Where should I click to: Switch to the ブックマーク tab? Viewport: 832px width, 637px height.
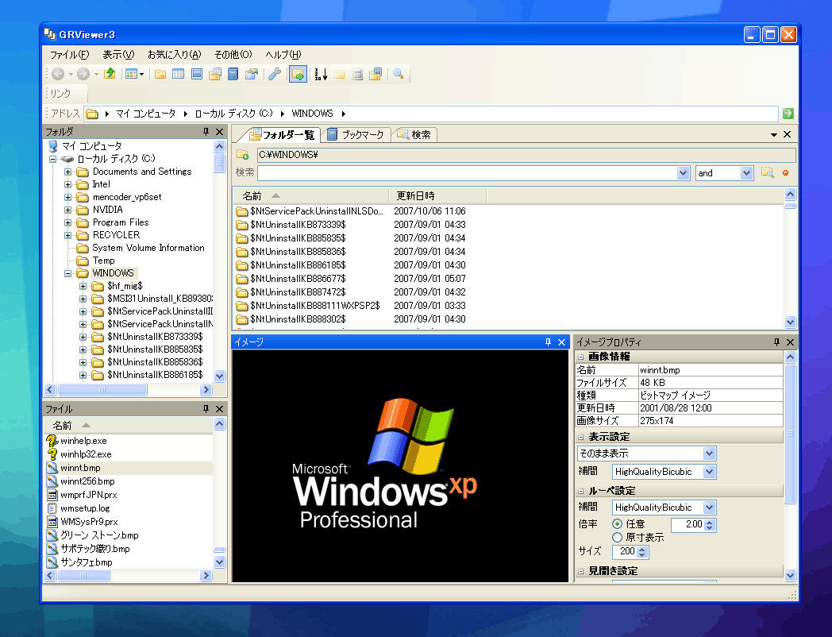point(356,135)
